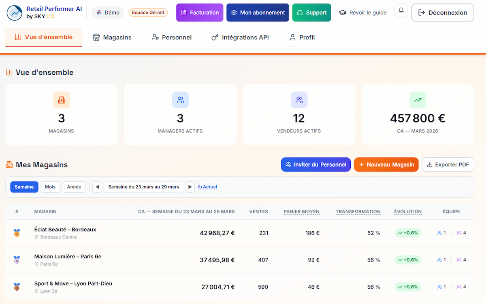Open the Magasins tab

click(112, 37)
